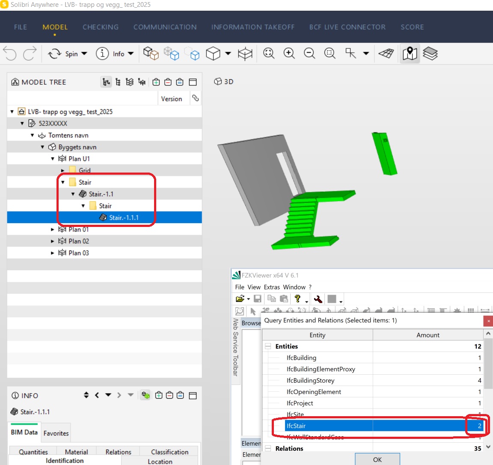Image resolution: width=493 pixels, height=465 pixels.
Task: Open the Version link icon in Model Tree
Action: pos(196,98)
